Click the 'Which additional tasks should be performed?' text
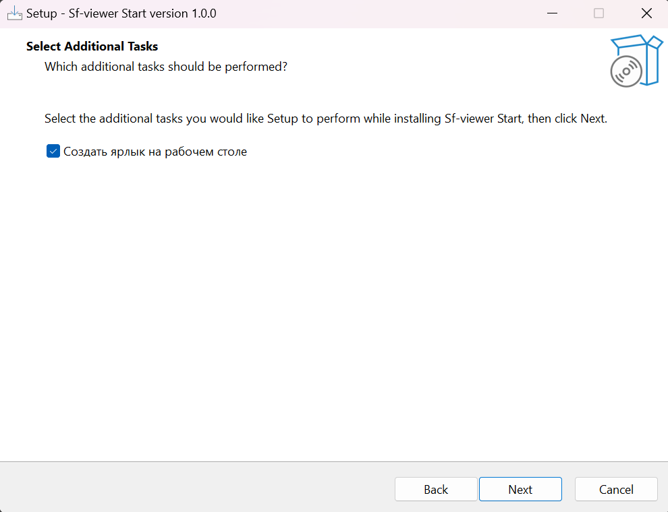The image size is (668, 512). coord(166,67)
